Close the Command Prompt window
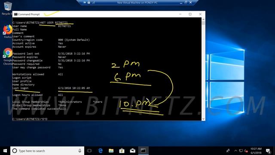The image size is (275, 155). 200,14
